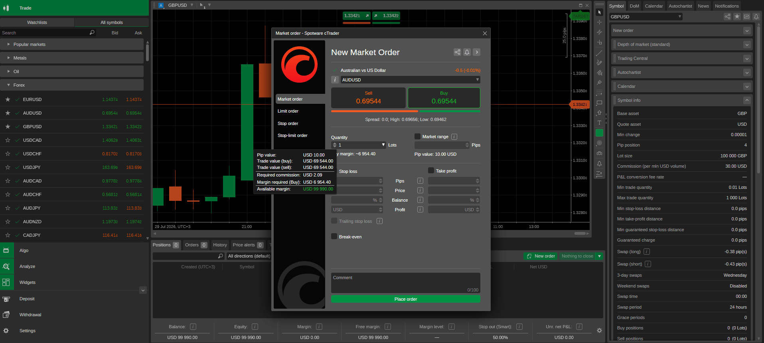Take a chart snapshot with camera icon
764x343 pixels.
[599, 153]
